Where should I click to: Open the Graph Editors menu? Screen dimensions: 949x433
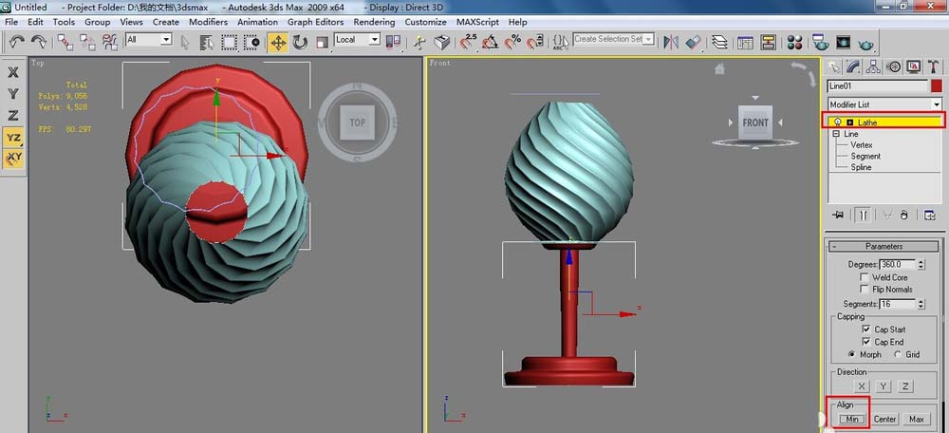(314, 22)
